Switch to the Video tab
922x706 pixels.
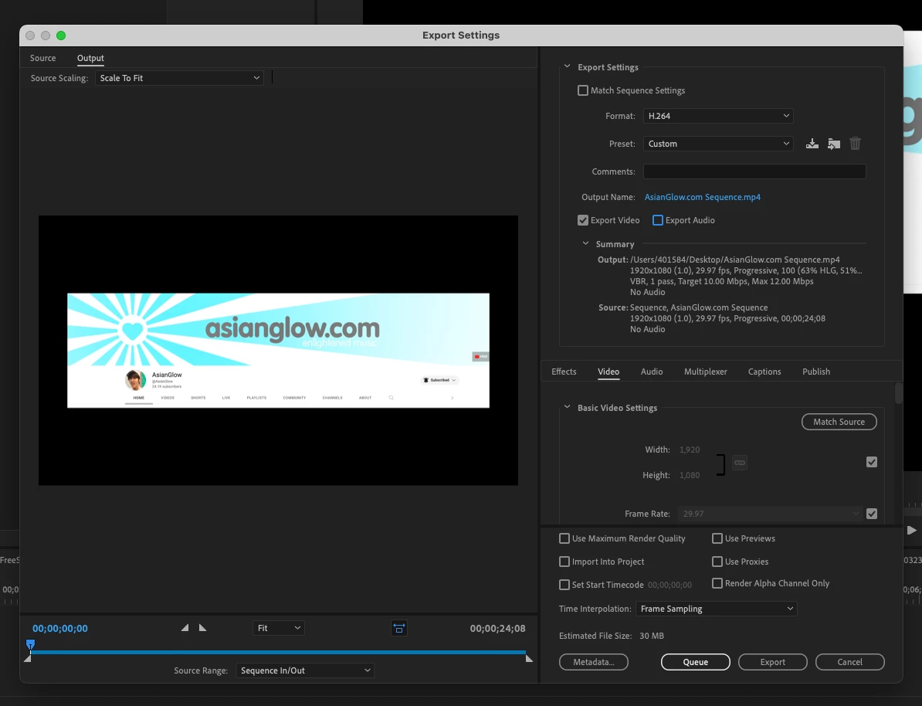pyautogui.click(x=608, y=372)
